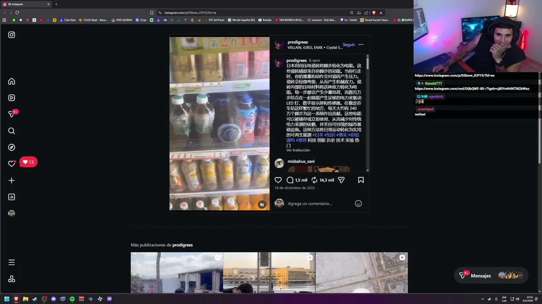Open Discord from the taskbar
This screenshot has width=542, height=304.
tap(53, 299)
